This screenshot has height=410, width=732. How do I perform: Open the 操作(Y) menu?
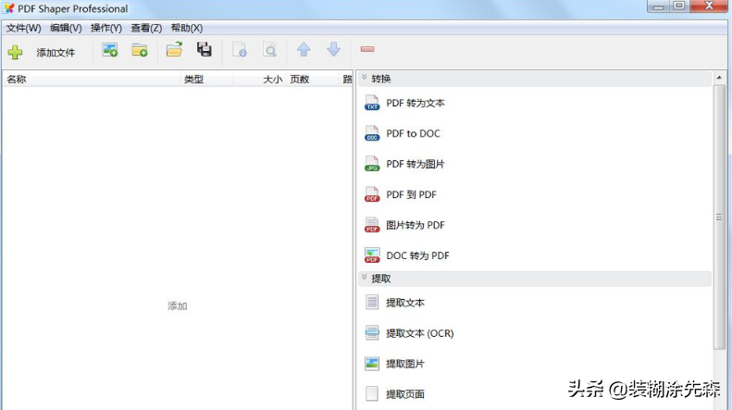[x=106, y=28]
